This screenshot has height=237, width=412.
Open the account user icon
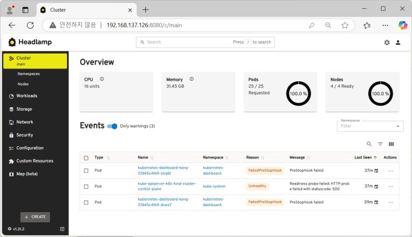click(x=398, y=43)
